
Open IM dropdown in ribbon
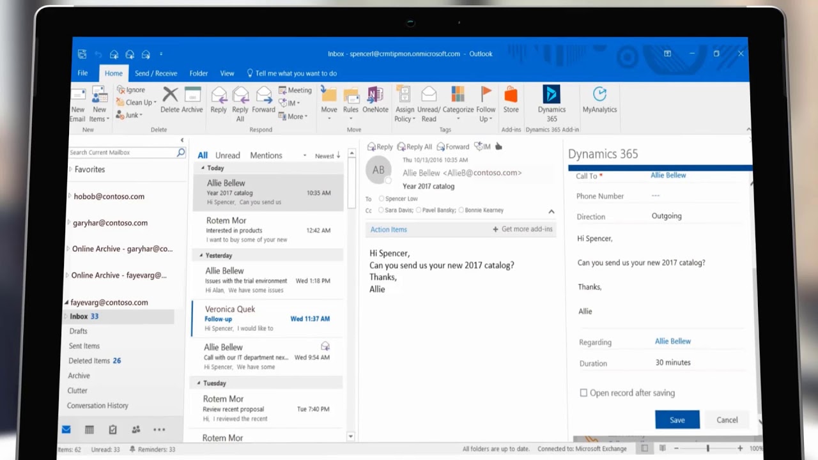pyautogui.click(x=289, y=103)
